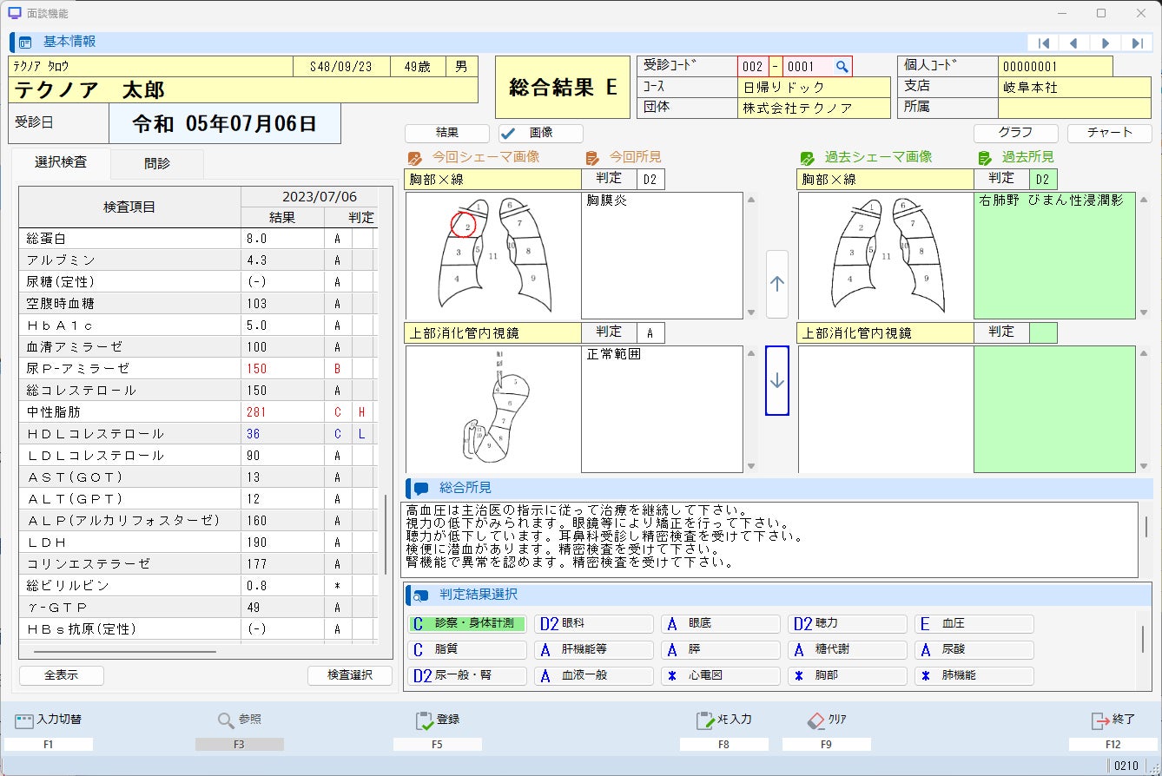Click the test results table horizontal scrollbar

[x=124, y=651]
